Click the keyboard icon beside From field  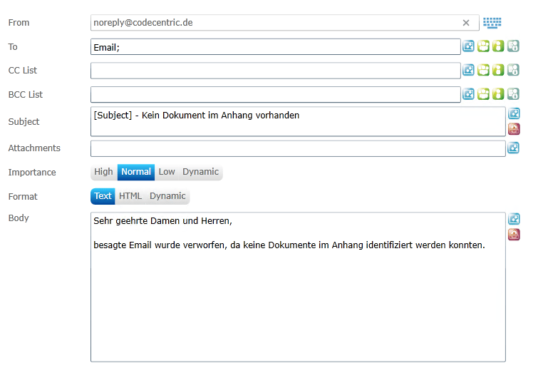pyautogui.click(x=492, y=23)
